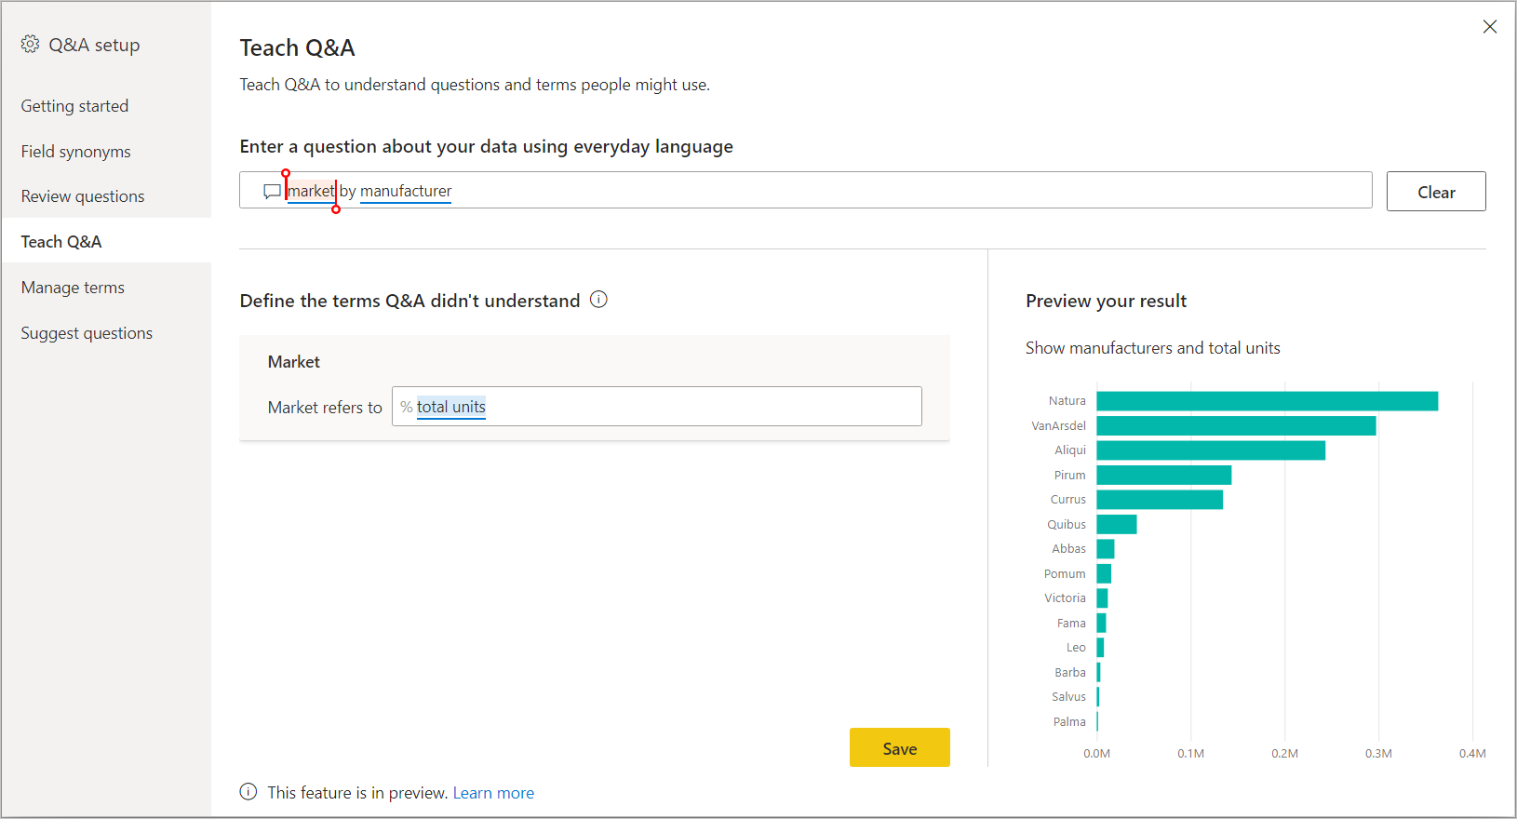Click the preview info icon at bottom

click(248, 792)
